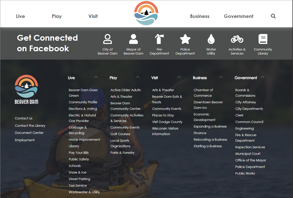Open City of Beaver Dam Facebook icon
This screenshot has width=293, height=198.
(x=107, y=39)
